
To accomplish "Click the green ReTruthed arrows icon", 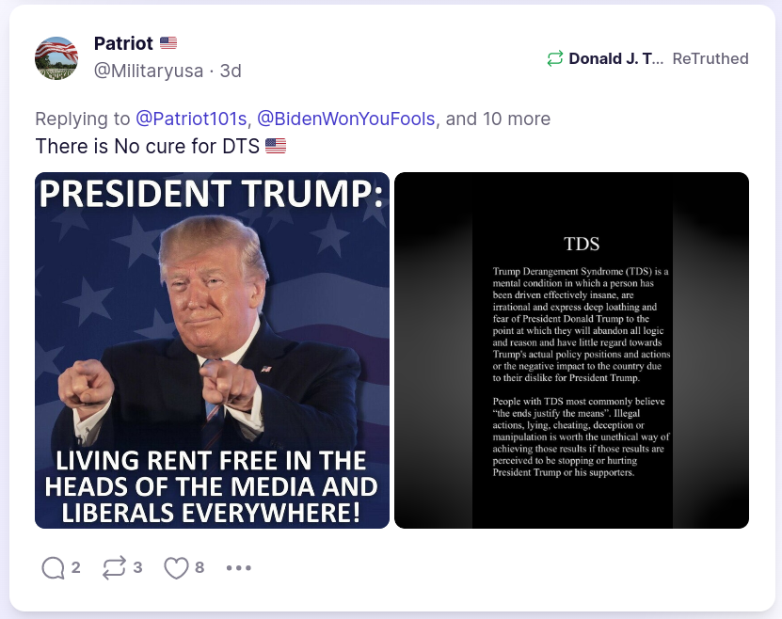I will 555,58.
